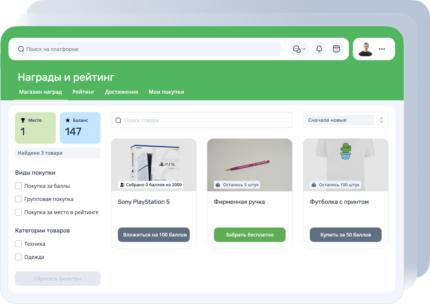The width and height of the screenshot is (430, 304).
Task: Click Вложиться на 100 баллов button
Action: tap(154, 235)
